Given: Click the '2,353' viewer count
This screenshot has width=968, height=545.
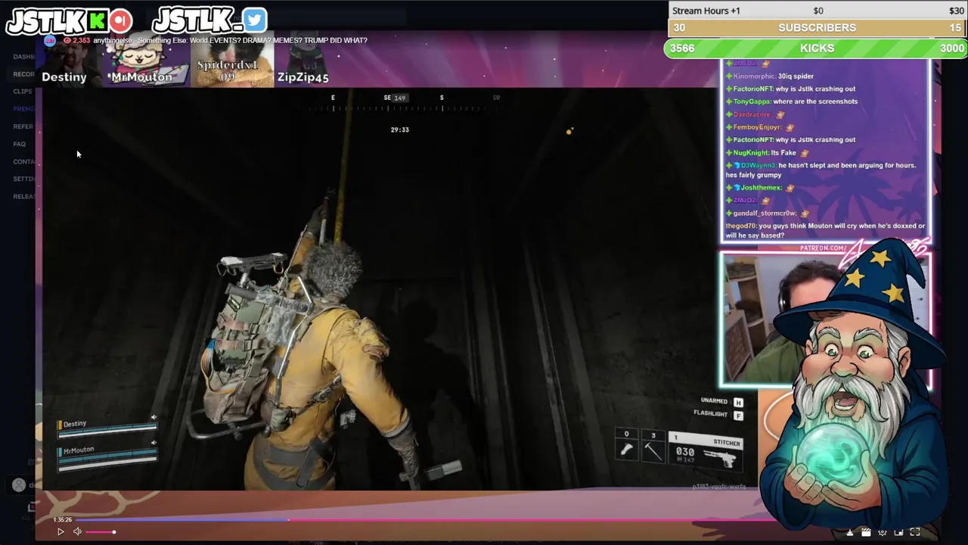Looking at the screenshot, I should coord(81,40).
